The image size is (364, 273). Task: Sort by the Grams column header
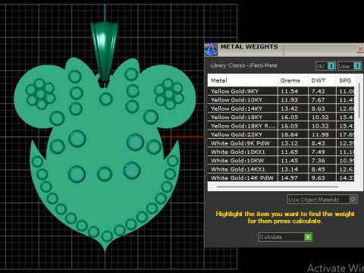[x=293, y=80]
